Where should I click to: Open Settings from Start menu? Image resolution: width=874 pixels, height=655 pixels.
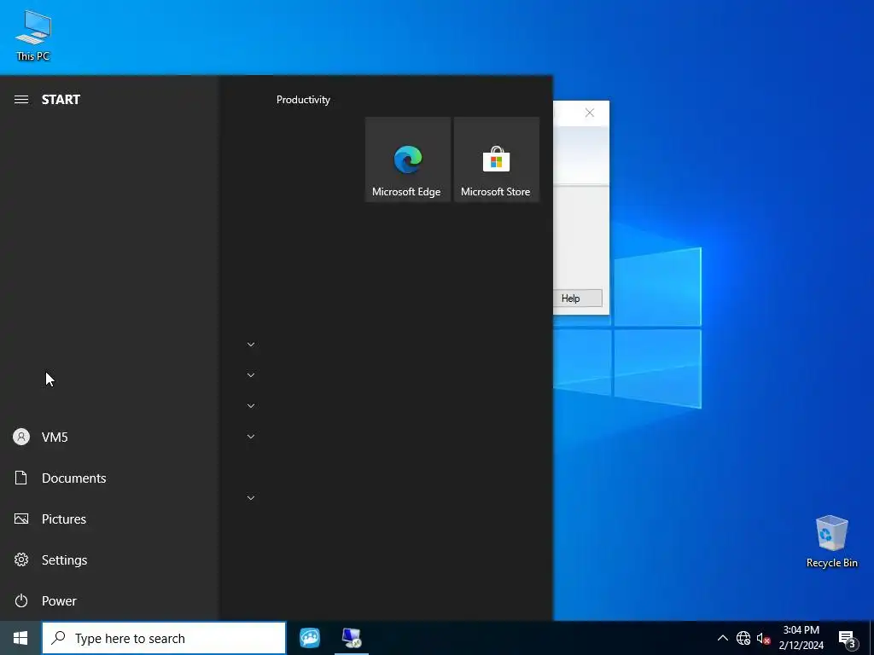click(x=108, y=559)
